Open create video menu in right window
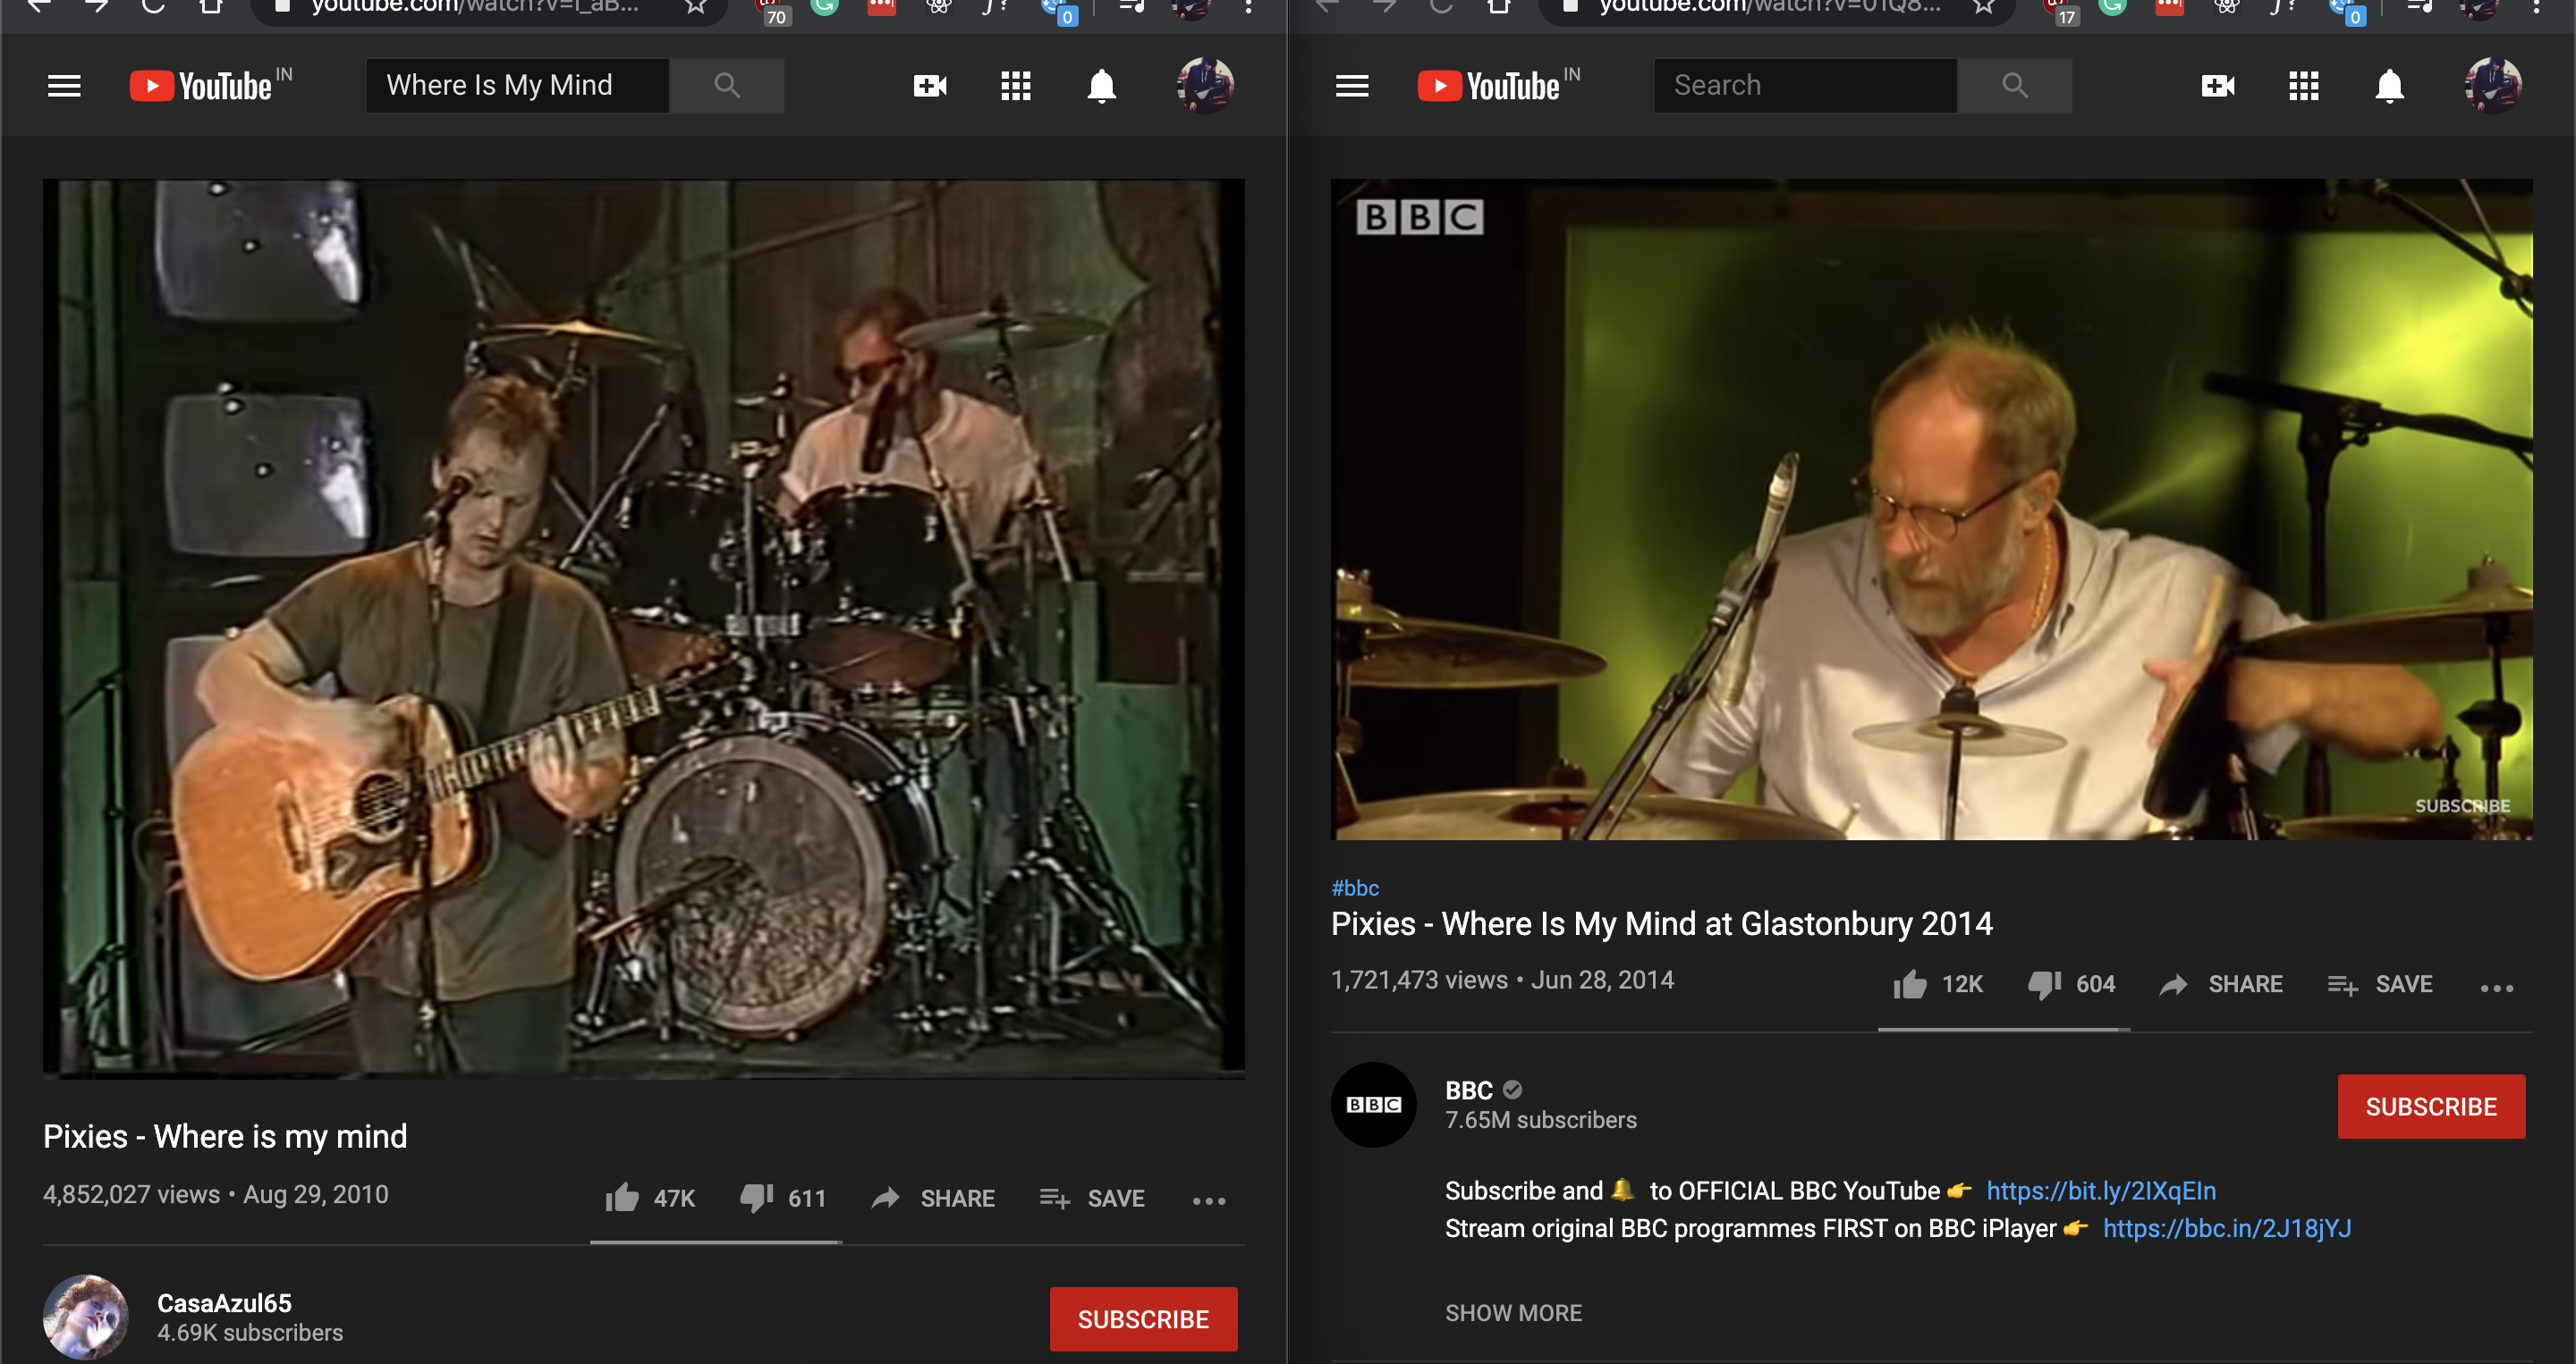 (x=2218, y=86)
